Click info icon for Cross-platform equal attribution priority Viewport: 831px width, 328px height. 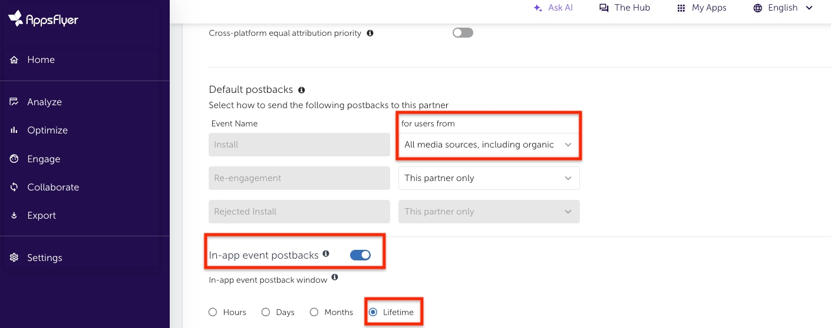pos(370,34)
